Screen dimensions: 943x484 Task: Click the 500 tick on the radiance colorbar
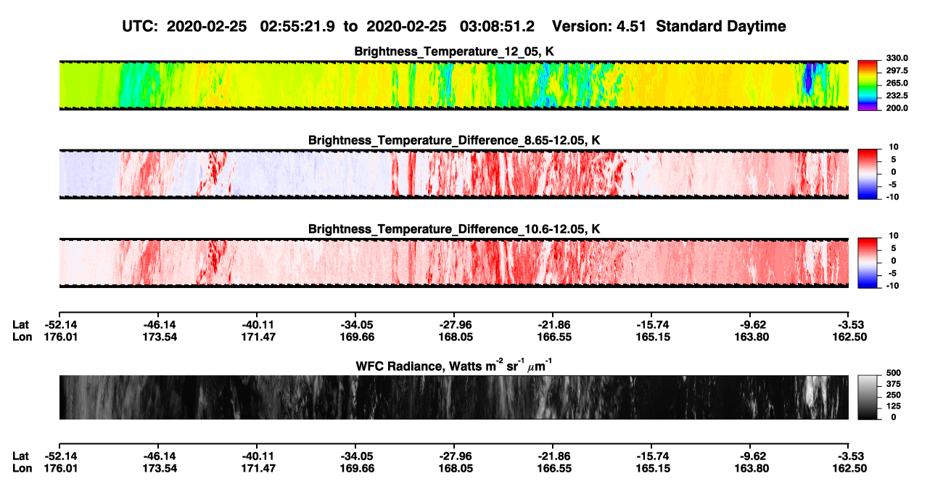(894, 372)
